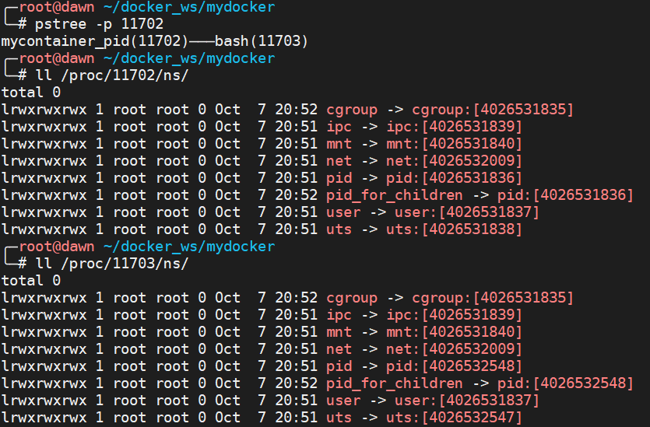The width and height of the screenshot is (650, 427).
Task: Click the uts link name in the 11703 listing
Action: coord(339,418)
